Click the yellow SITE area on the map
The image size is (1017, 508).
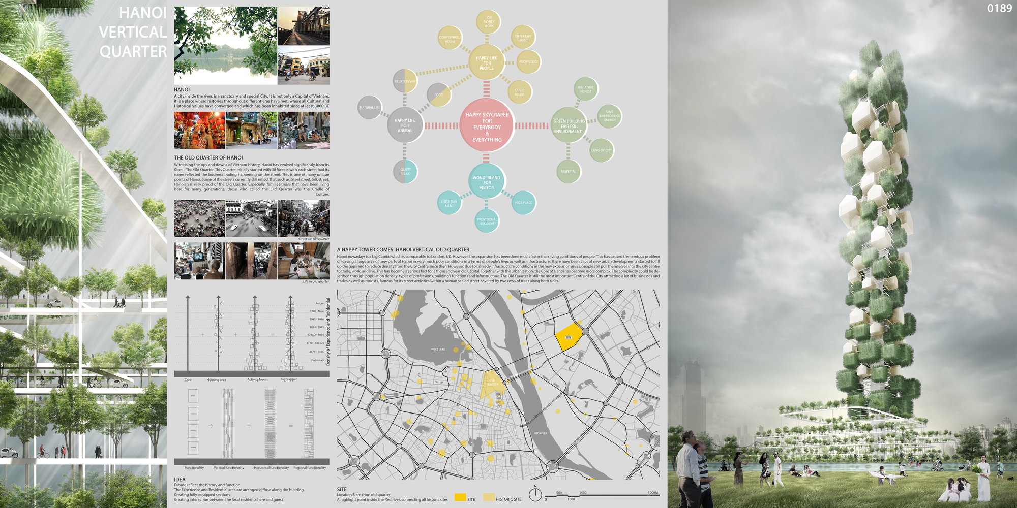click(x=568, y=337)
